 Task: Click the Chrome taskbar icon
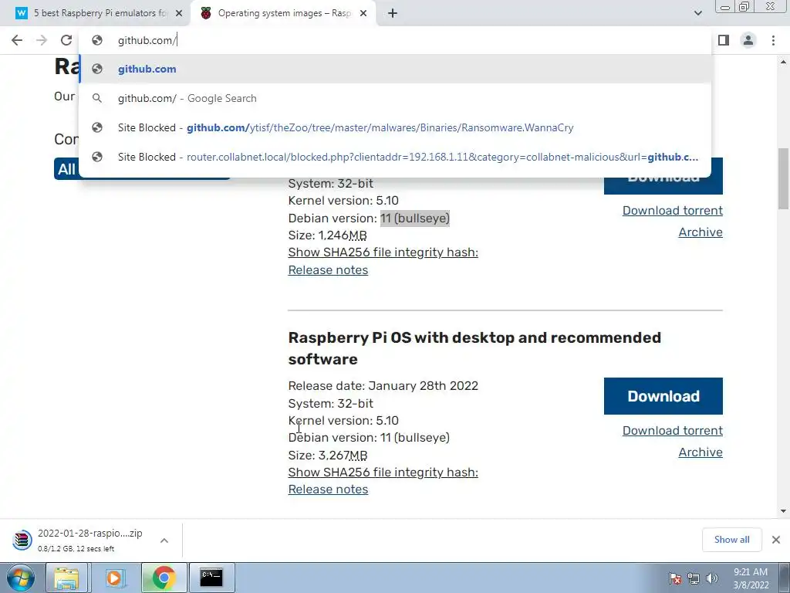point(164,578)
